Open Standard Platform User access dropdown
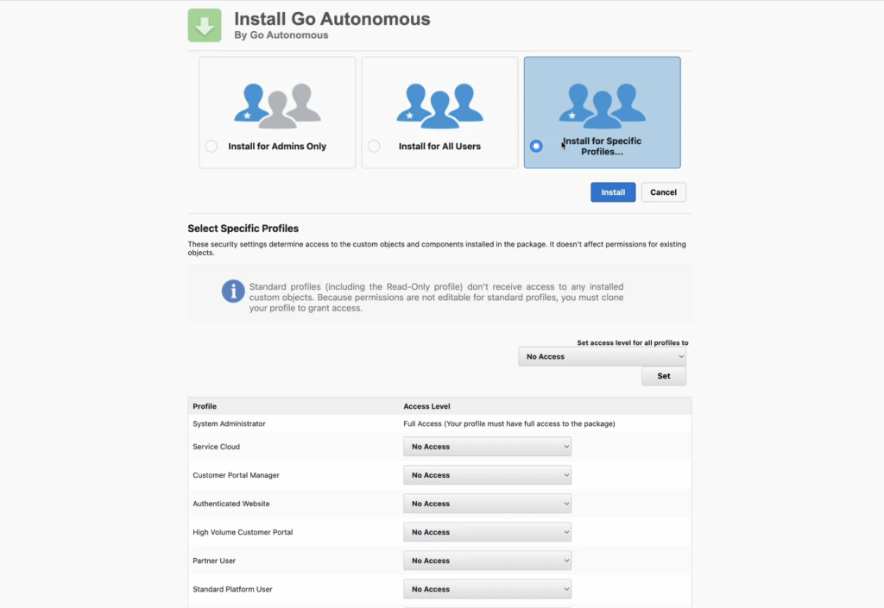This screenshot has height=608, width=884. pyautogui.click(x=487, y=589)
